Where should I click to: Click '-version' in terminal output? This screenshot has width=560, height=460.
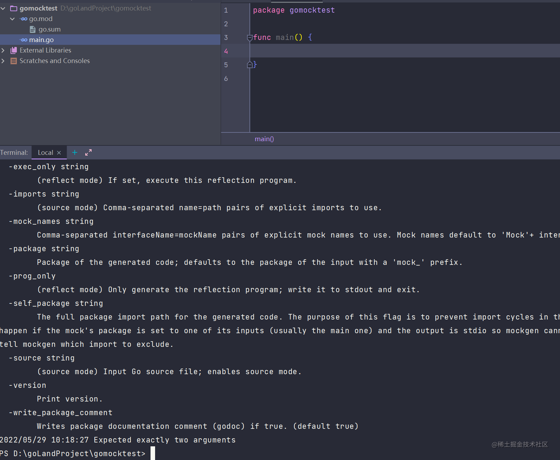[x=28, y=385]
